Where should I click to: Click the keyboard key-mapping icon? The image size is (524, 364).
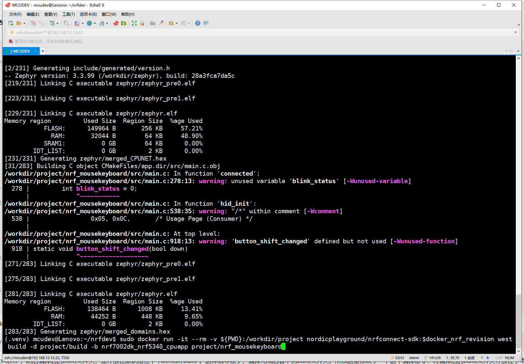pos(153,23)
